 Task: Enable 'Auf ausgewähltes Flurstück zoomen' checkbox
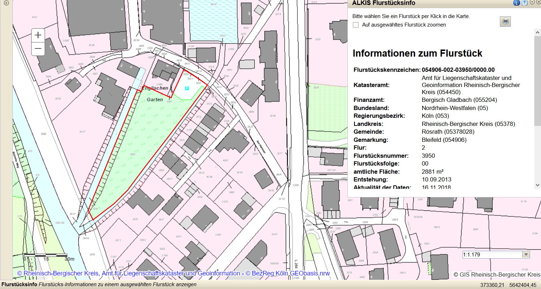pos(356,25)
